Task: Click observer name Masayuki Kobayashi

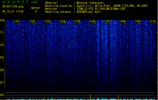Action: pyautogui.click(x=90, y=3)
